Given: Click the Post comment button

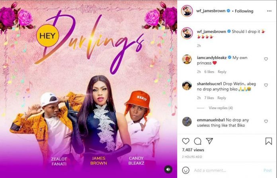Looking at the screenshot, I should click(267, 170).
